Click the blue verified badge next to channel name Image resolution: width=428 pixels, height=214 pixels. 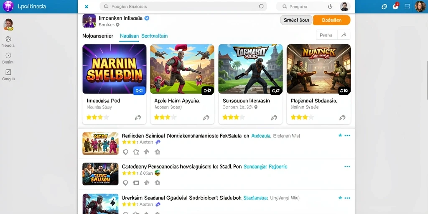[147, 18]
